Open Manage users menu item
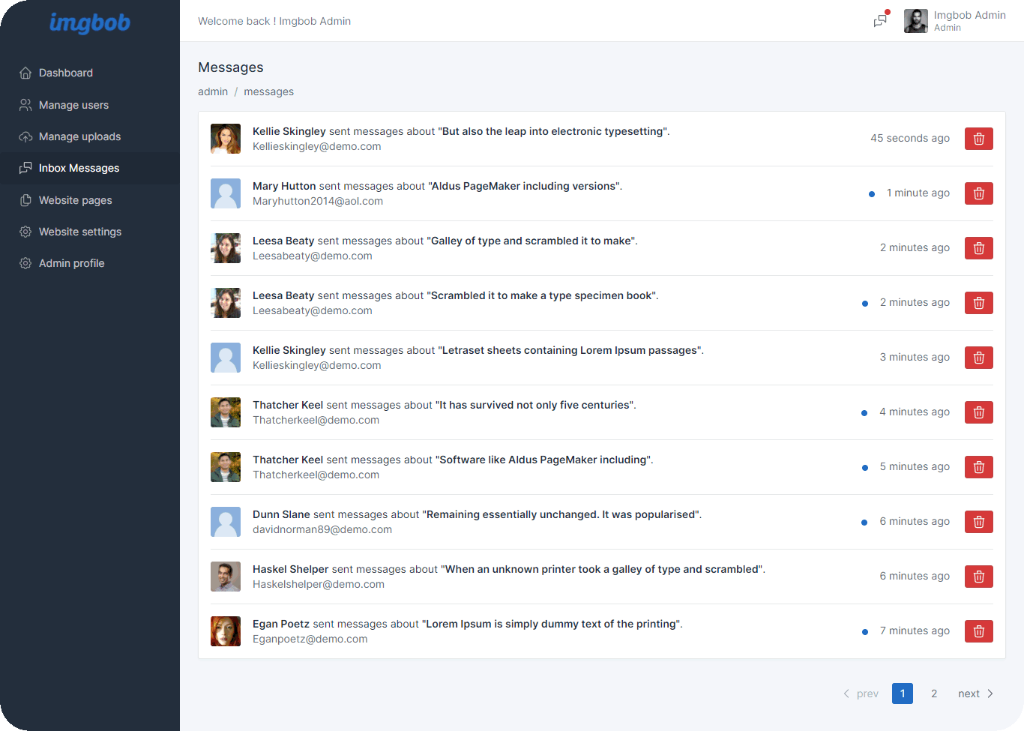The width and height of the screenshot is (1024, 731). click(x=90, y=105)
